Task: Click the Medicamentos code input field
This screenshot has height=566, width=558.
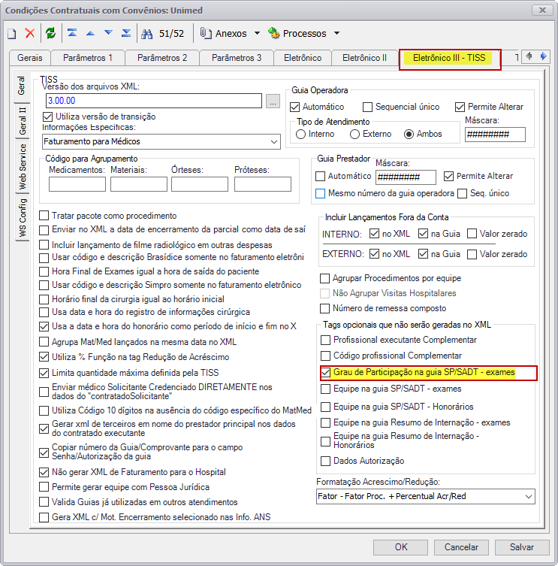Action: pyautogui.click(x=77, y=184)
